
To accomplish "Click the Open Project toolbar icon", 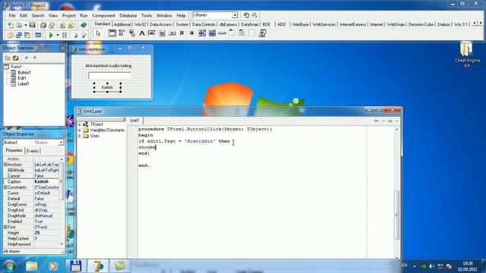I will [52, 25].
